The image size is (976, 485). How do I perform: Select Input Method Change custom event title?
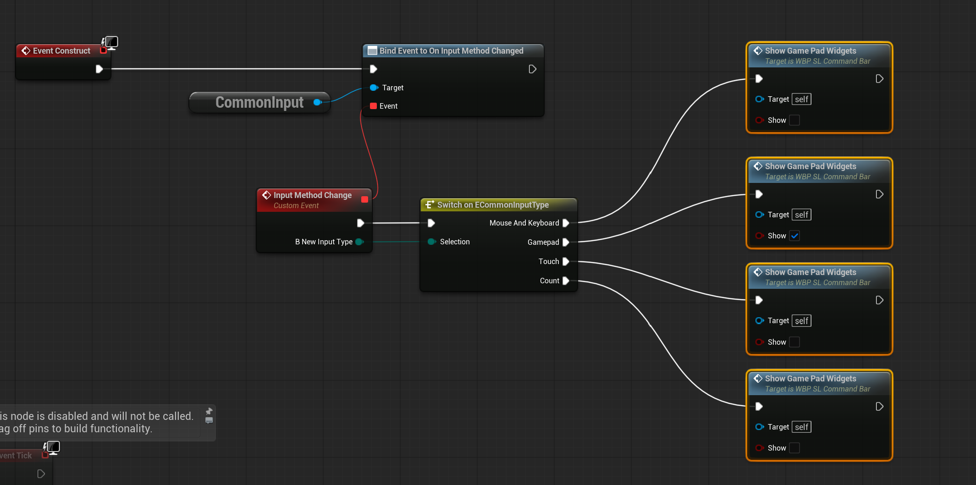coord(313,195)
